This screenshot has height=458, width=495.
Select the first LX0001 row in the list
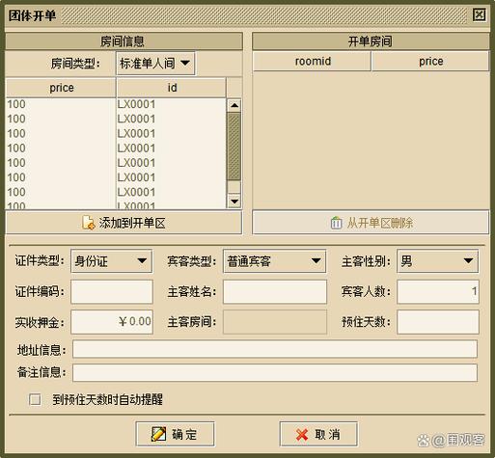pos(116,104)
